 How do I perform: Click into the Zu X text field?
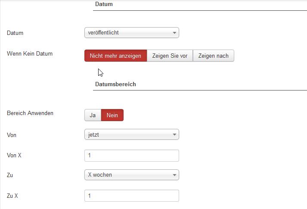coord(131,196)
